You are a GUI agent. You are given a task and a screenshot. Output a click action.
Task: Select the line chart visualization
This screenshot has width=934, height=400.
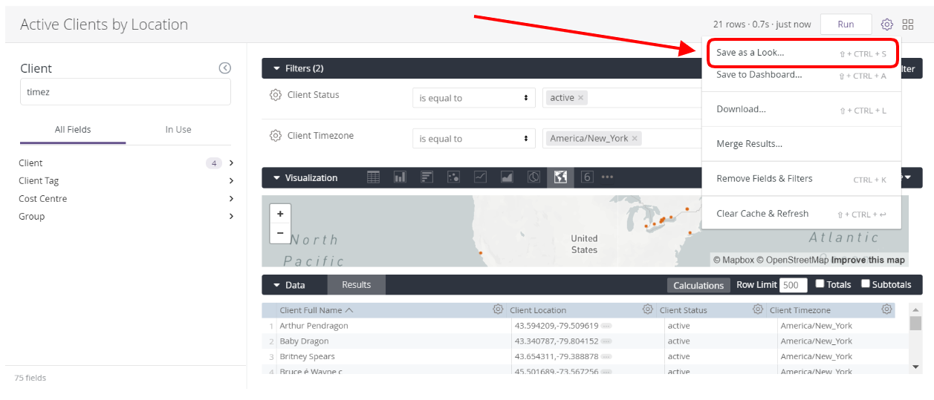[x=481, y=177]
